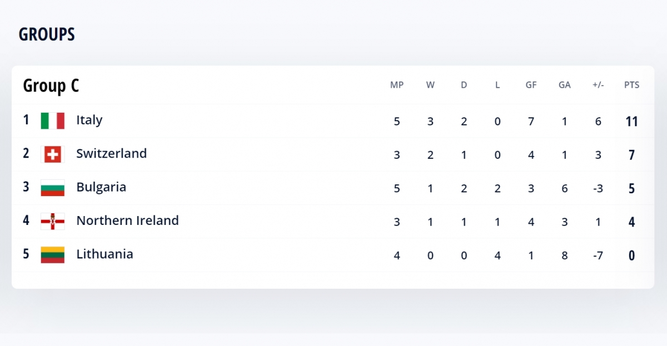Image resolution: width=667 pixels, height=346 pixels.
Task: Click the Italy flag icon
Action: 53,121
